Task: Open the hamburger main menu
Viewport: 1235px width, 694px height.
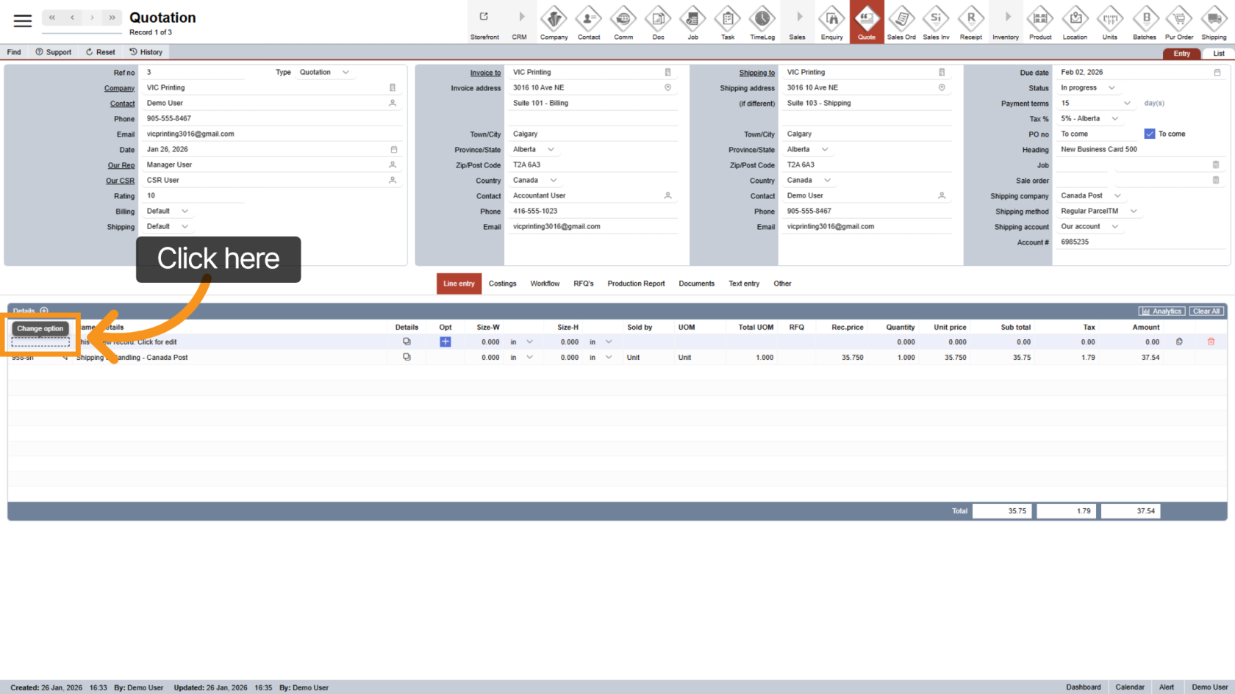Action: tap(23, 21)
